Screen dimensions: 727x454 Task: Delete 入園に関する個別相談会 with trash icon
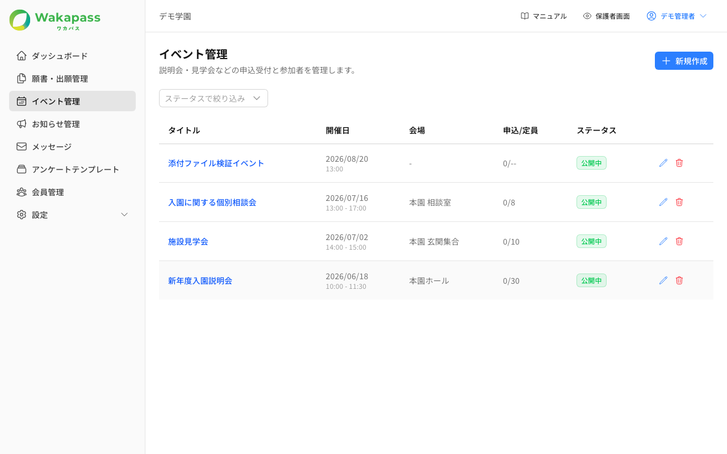(x=679, y=202)
